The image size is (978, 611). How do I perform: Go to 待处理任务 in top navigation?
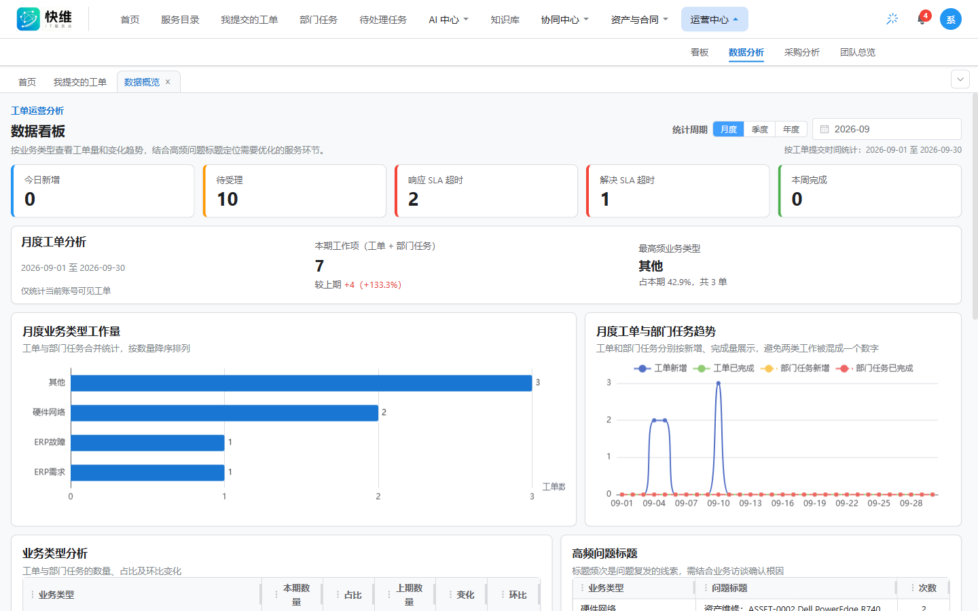383,20
